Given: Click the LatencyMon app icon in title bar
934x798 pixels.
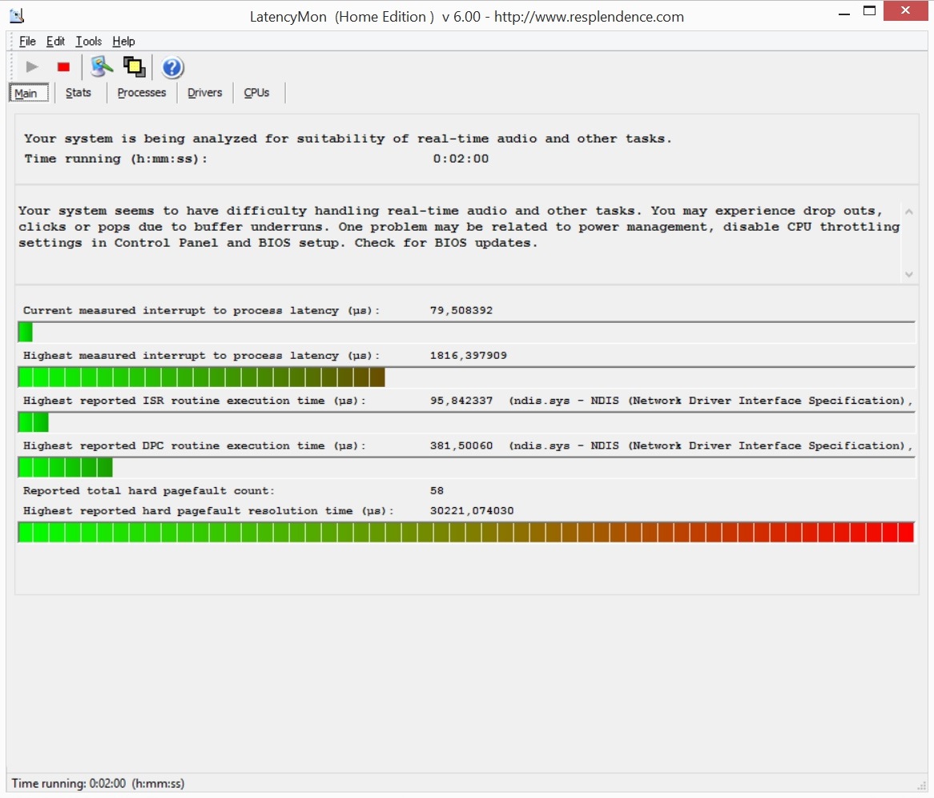Looking at the screenshot, I should click(x=17, y=15).
